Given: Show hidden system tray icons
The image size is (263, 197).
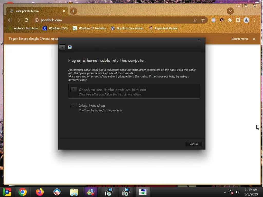Looking at the screenshot, I should point(225,192).
